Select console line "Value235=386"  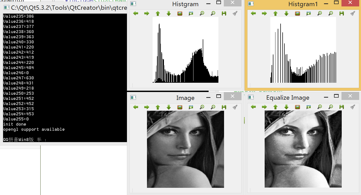(18, 16)
